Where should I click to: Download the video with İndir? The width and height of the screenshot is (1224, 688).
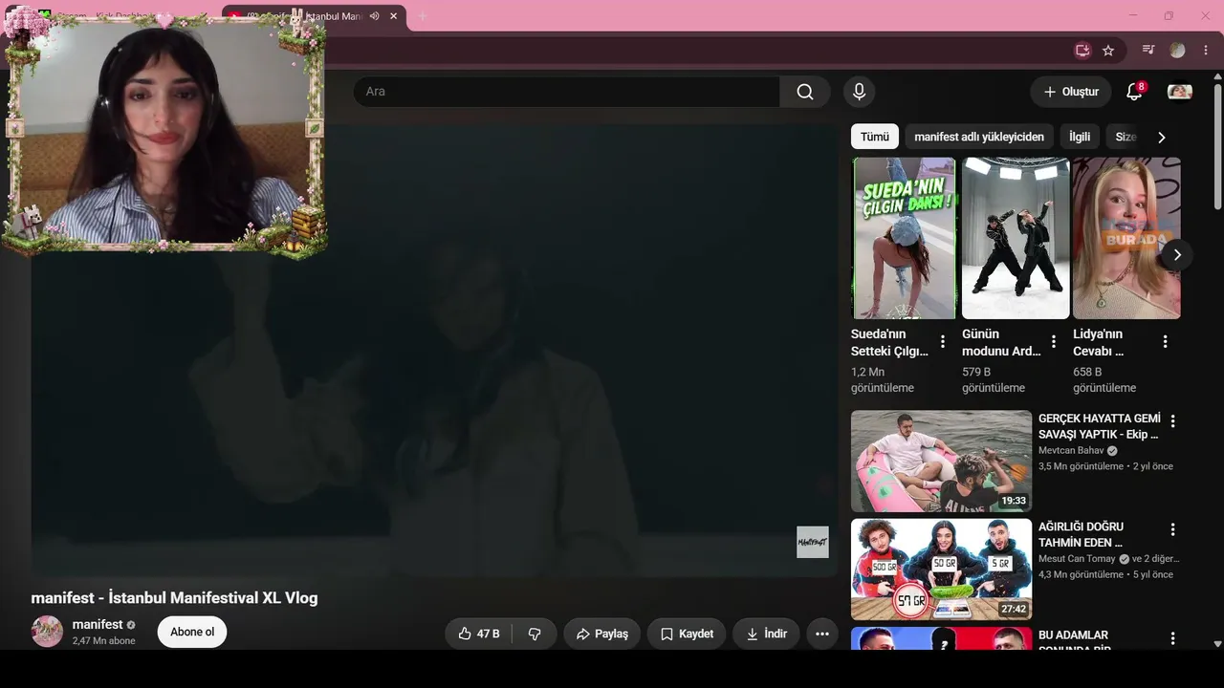point(766,634)
